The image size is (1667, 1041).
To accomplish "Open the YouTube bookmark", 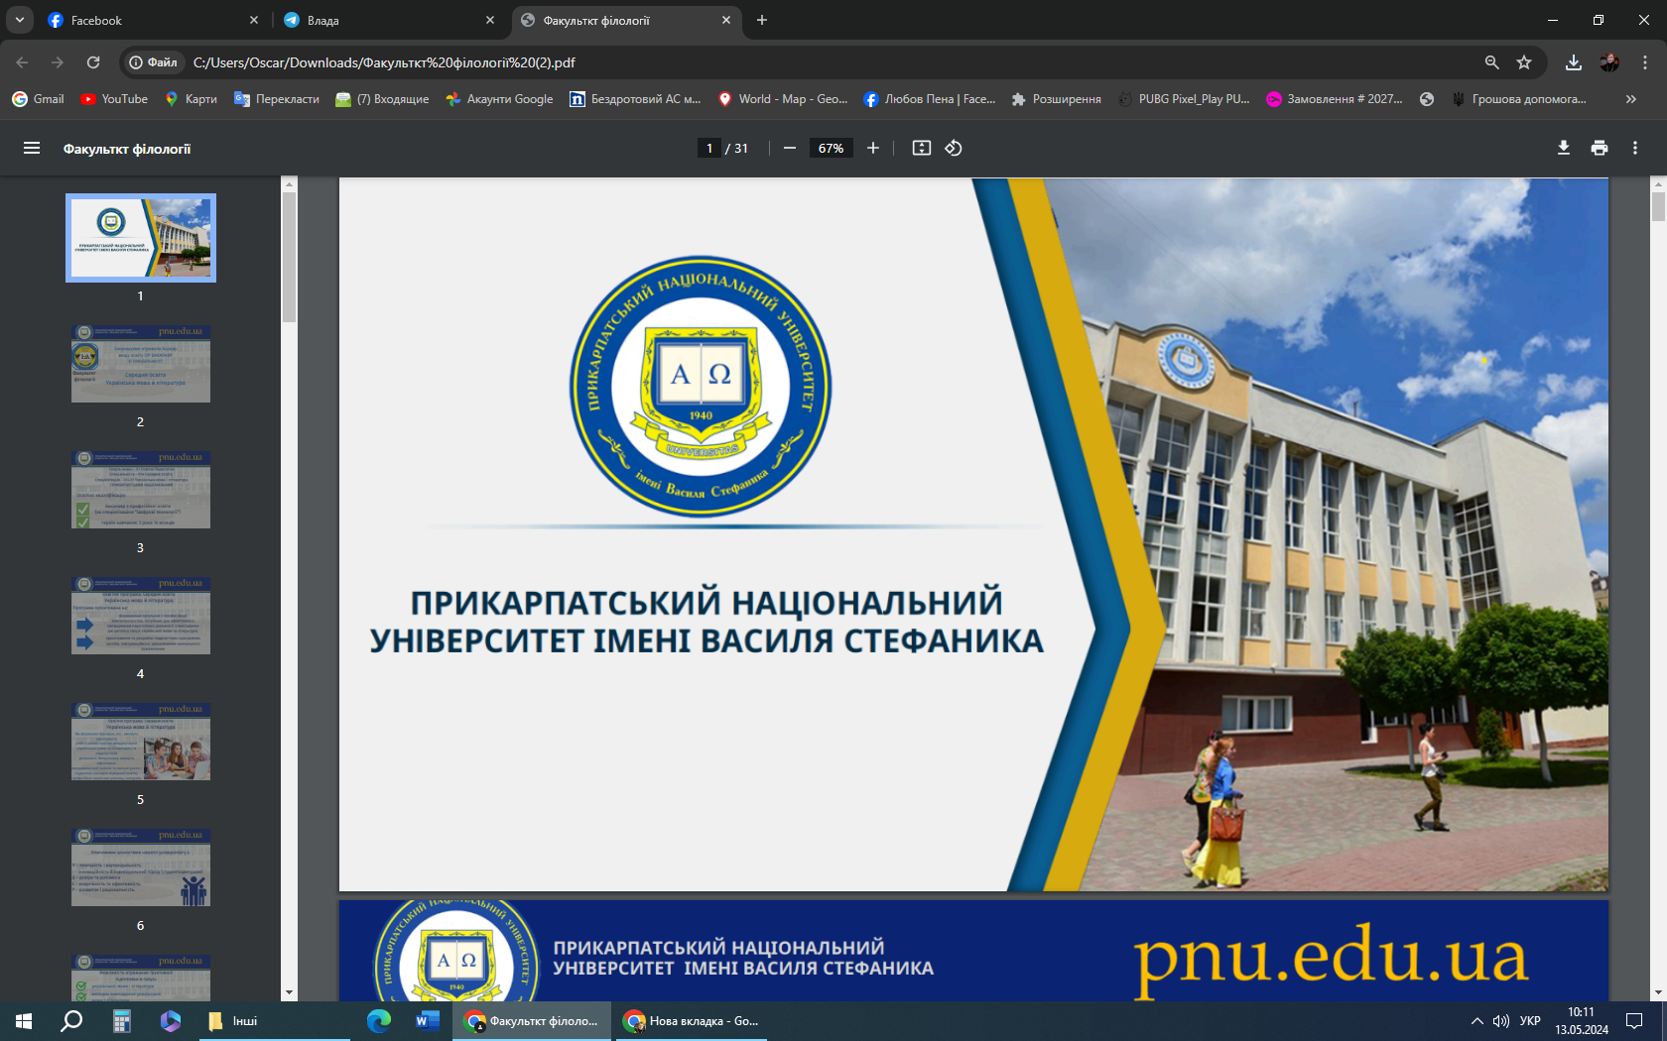I will (x=114, y=99).
